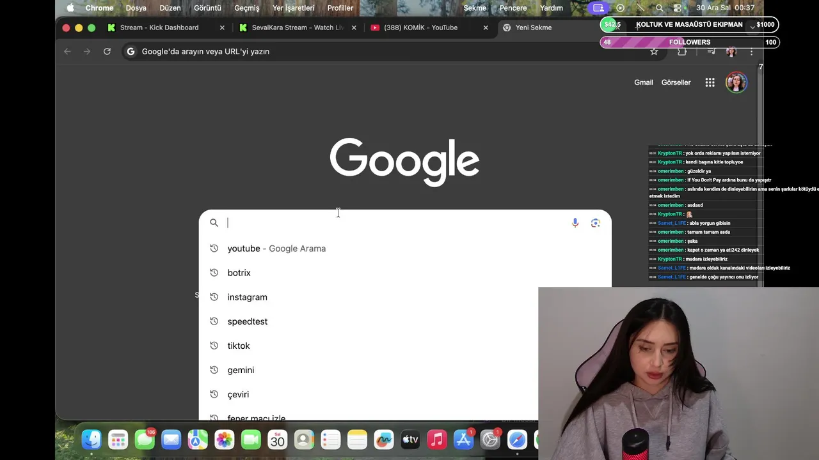This screenshot has height=460, width=819.
Task: Open Contacts from the dock
Action: pyautogui.click(x=304, y=440)
